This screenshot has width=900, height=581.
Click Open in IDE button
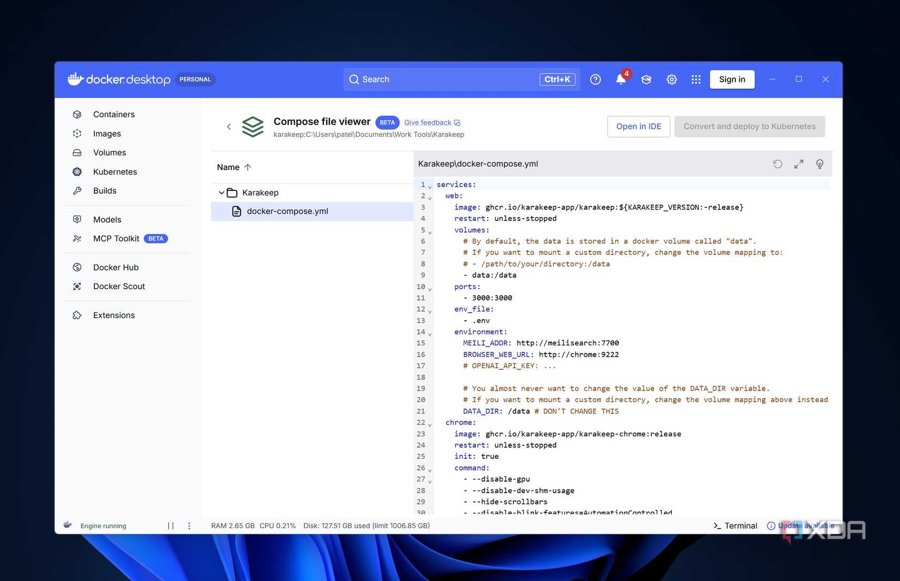point(639,127)
